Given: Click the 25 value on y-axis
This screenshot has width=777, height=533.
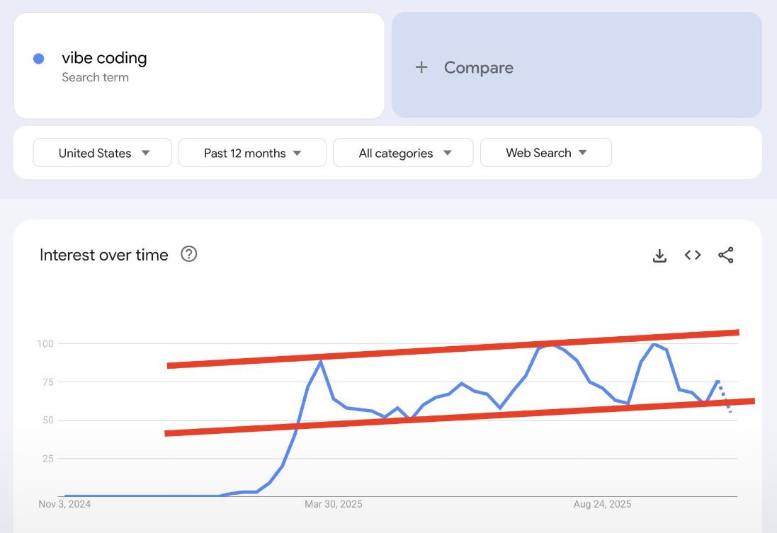Looking at the screenshot, I should tap(48, 459).
